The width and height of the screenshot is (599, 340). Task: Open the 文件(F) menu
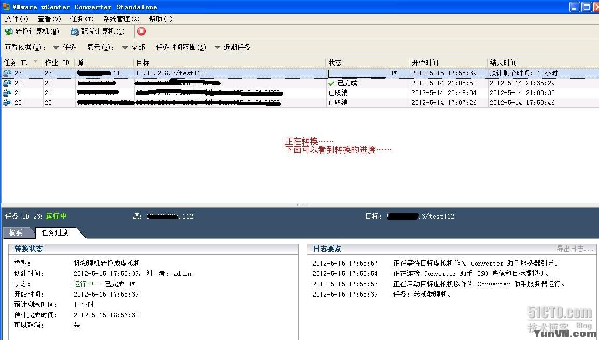click(x=17, y=19)
